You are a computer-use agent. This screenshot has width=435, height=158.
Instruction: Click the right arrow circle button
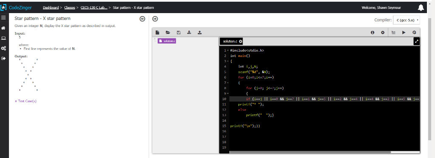(155, 19)
